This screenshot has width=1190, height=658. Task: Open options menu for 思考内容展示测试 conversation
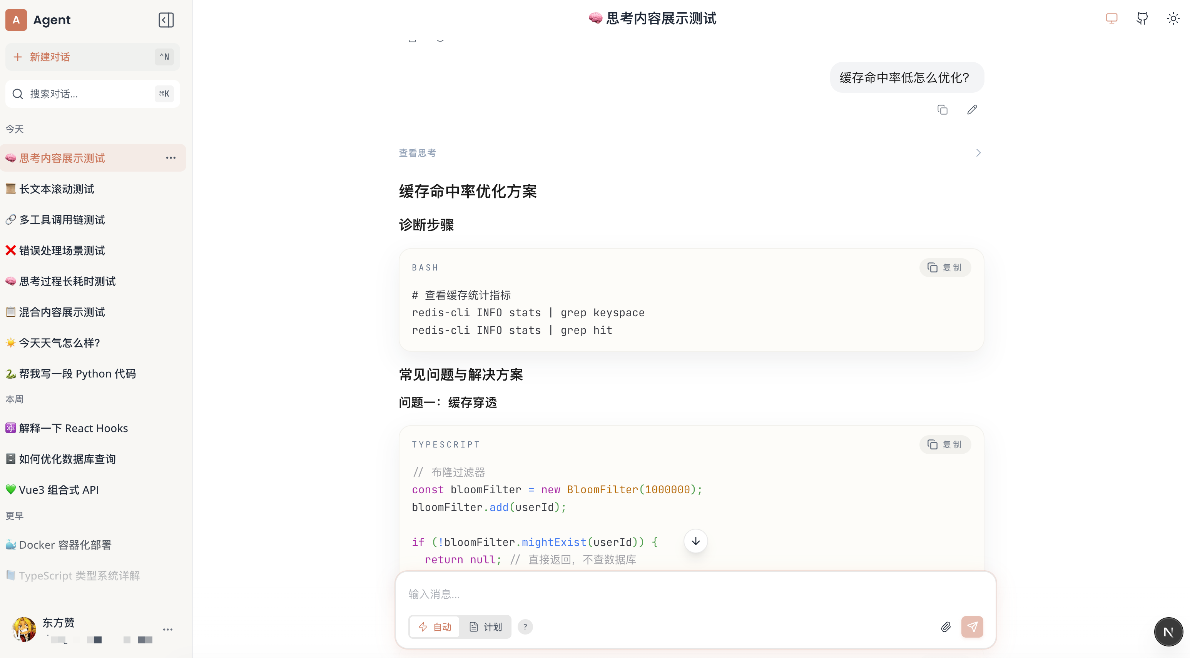[170, 158]
